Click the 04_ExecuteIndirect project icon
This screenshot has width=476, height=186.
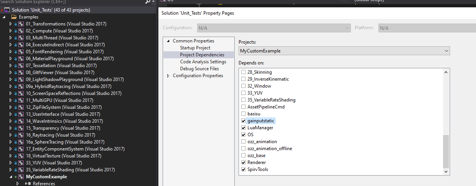click(x=21, y=45)
